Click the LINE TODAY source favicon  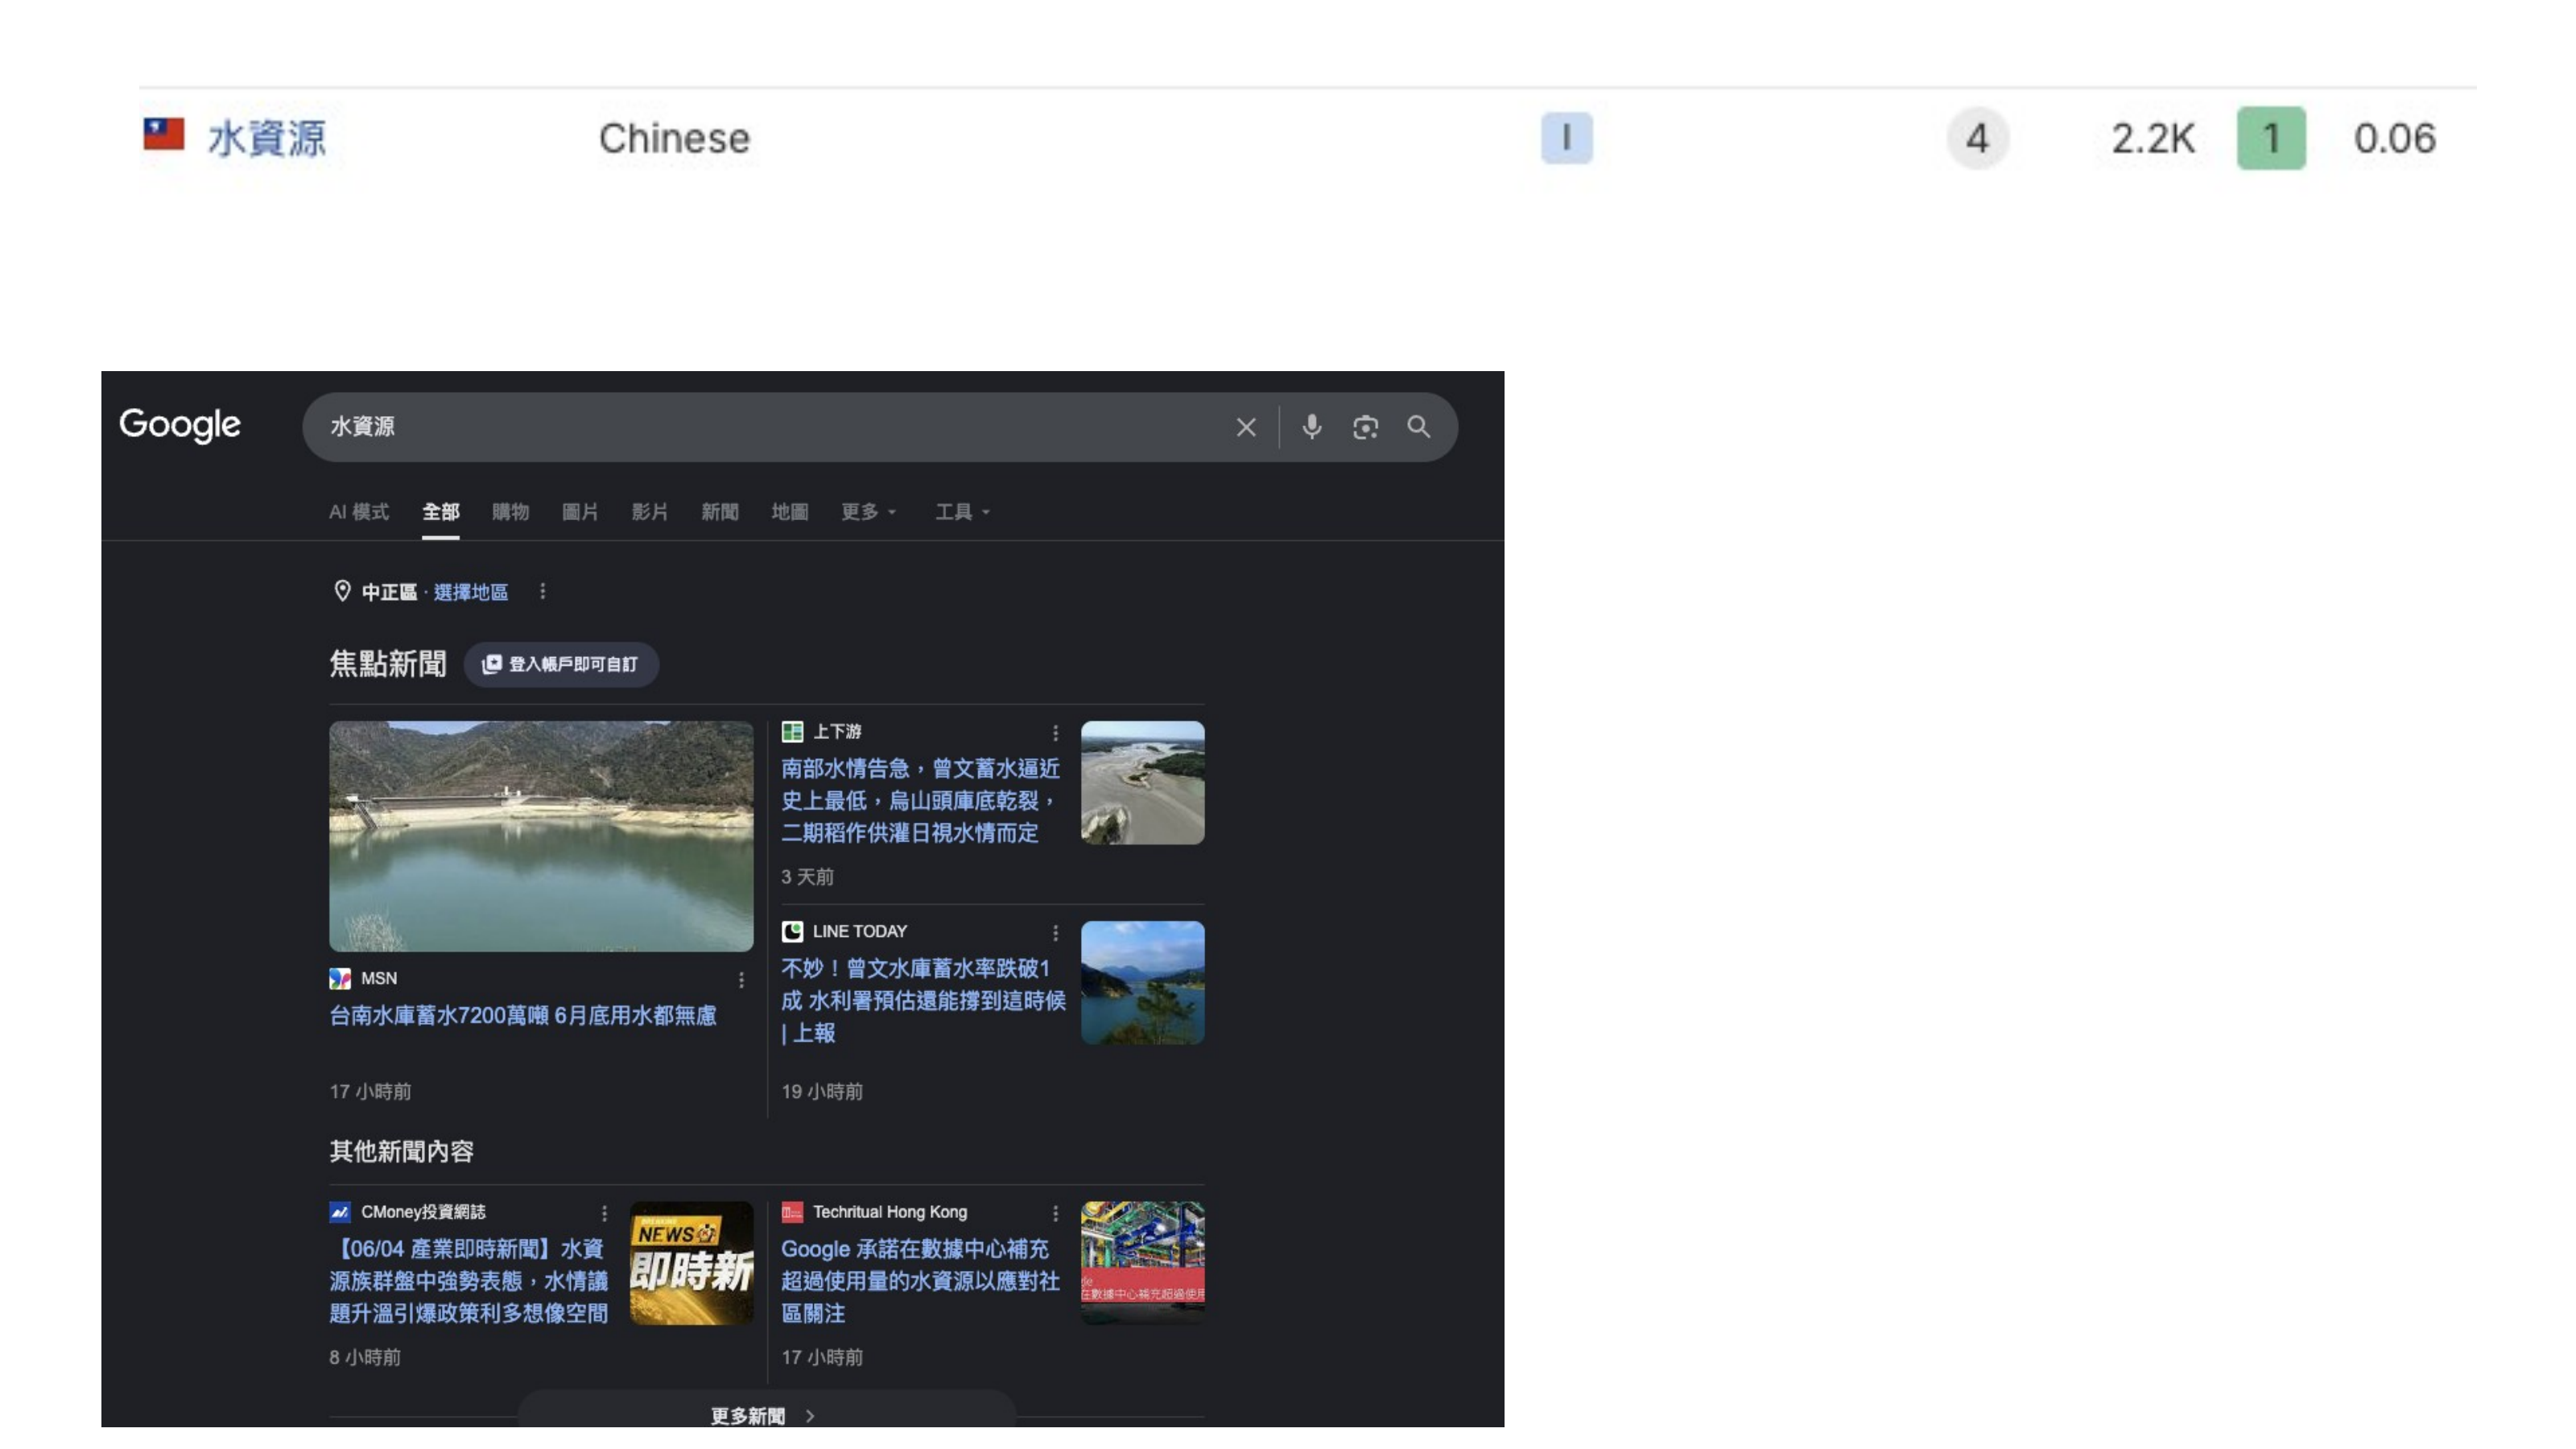pos(792,932)
